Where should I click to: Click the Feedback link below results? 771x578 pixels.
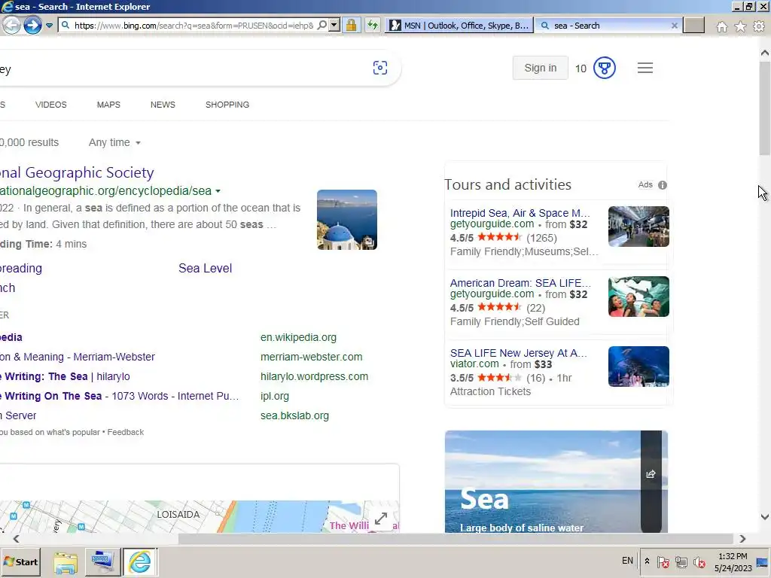coord(126,433)
